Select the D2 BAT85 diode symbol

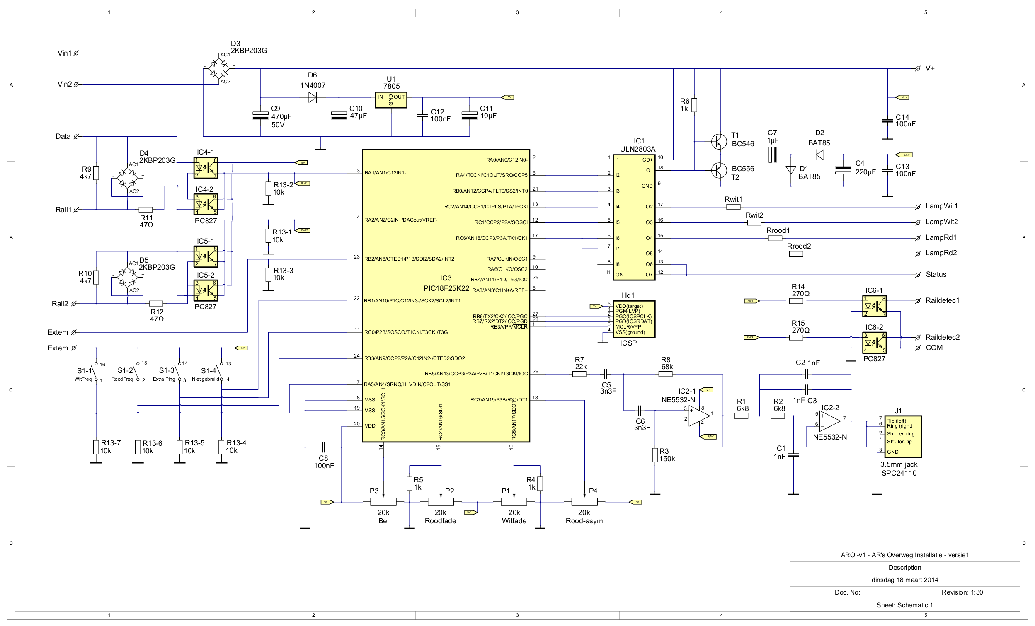tap(819, 155)
